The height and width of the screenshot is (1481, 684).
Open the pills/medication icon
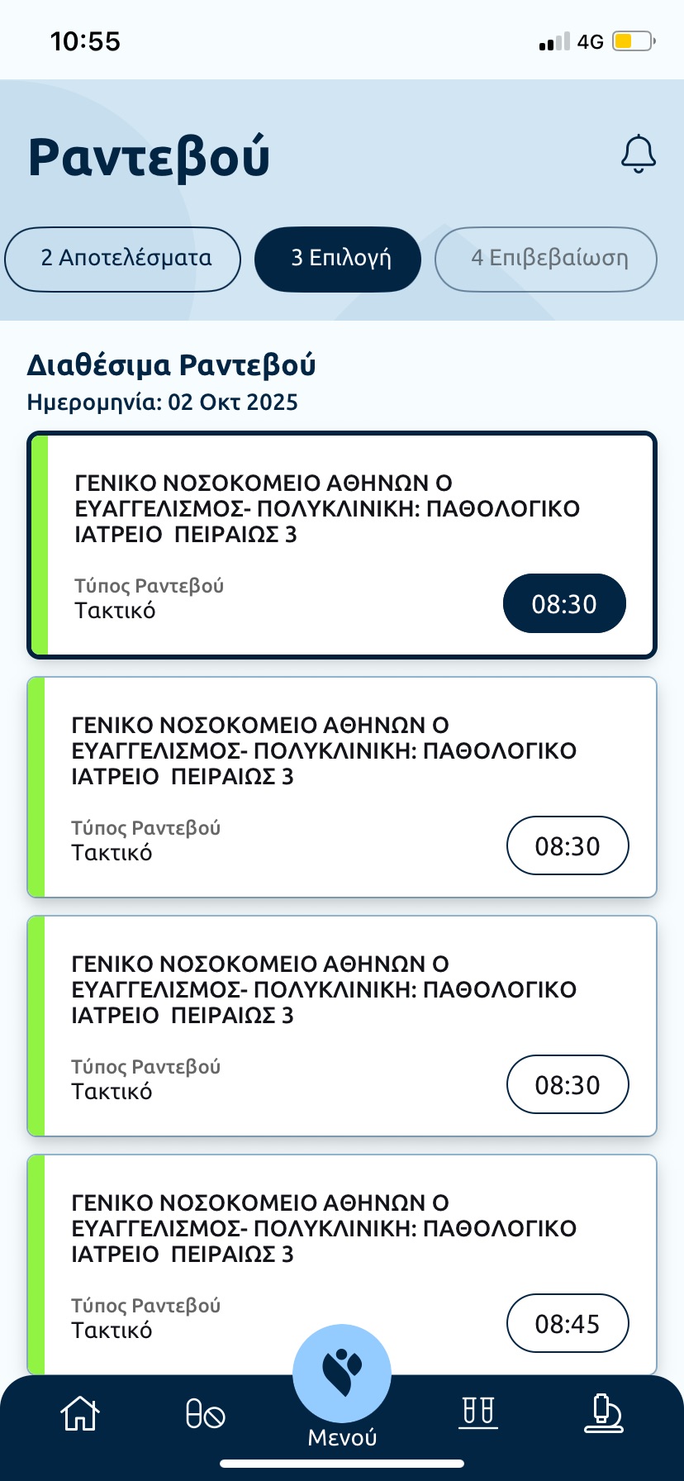(x=205, y=1413)
